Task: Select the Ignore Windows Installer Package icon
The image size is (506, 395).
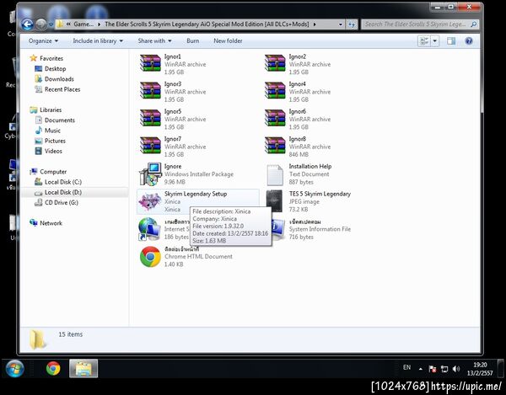Action: (150, 174)
